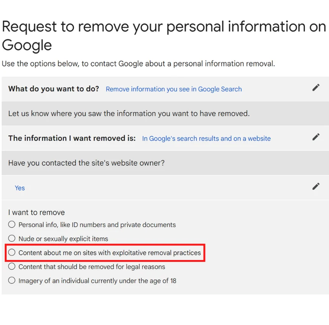This screenshot has width=329, height=325.
Task: Click the 'What do you want to do?' row
Action: point(165,89)
